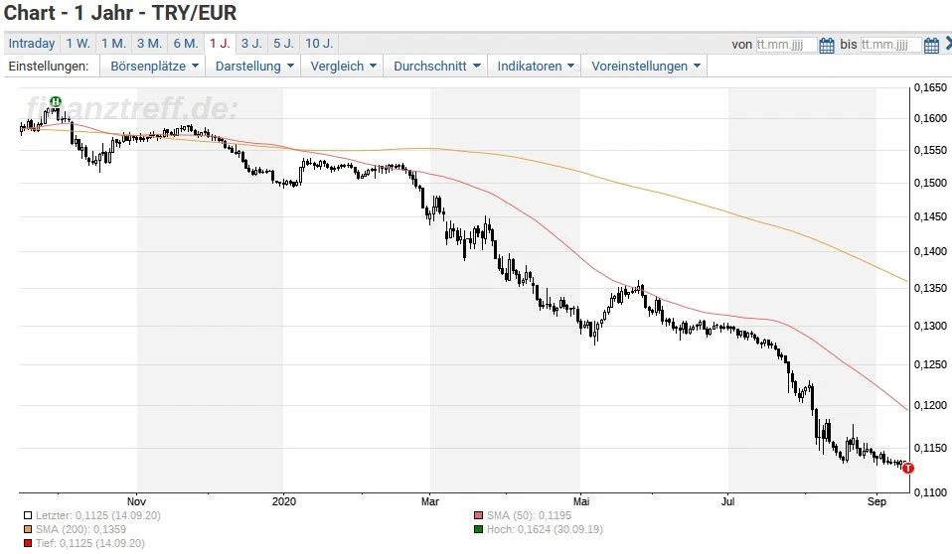Click the SMA (200) orange swatch

coord(28,530)
